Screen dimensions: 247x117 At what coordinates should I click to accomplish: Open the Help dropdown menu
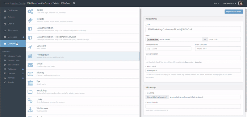click(x=216, y=3)
